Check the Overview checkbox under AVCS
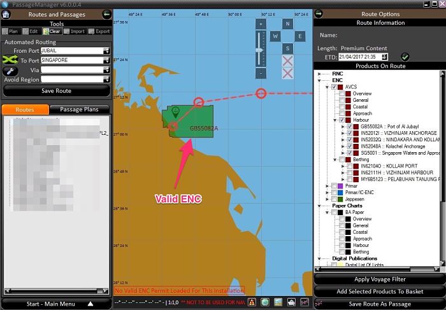The height and width of the screenshot is (310, 446). 342,94
